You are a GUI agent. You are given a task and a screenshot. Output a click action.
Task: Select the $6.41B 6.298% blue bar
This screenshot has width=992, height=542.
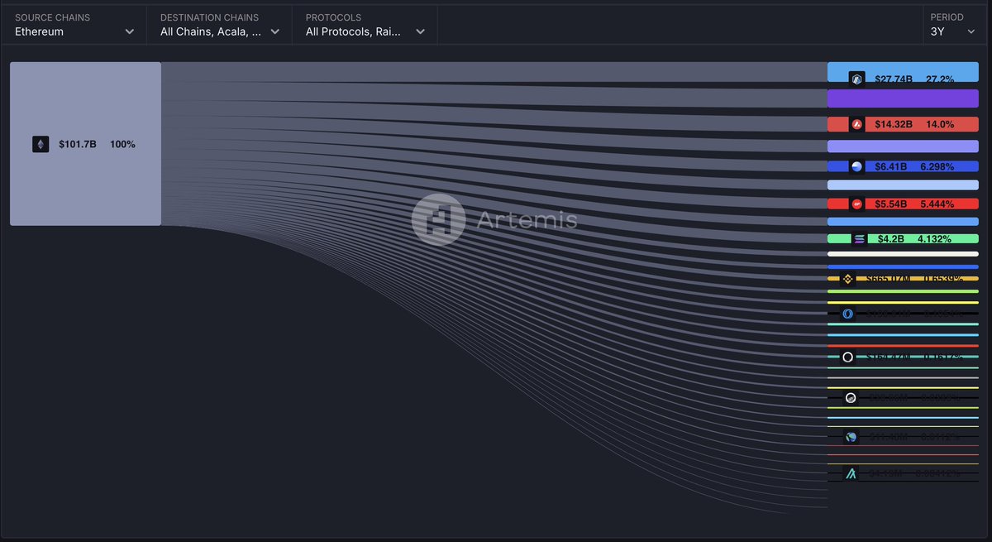point(903,166)
